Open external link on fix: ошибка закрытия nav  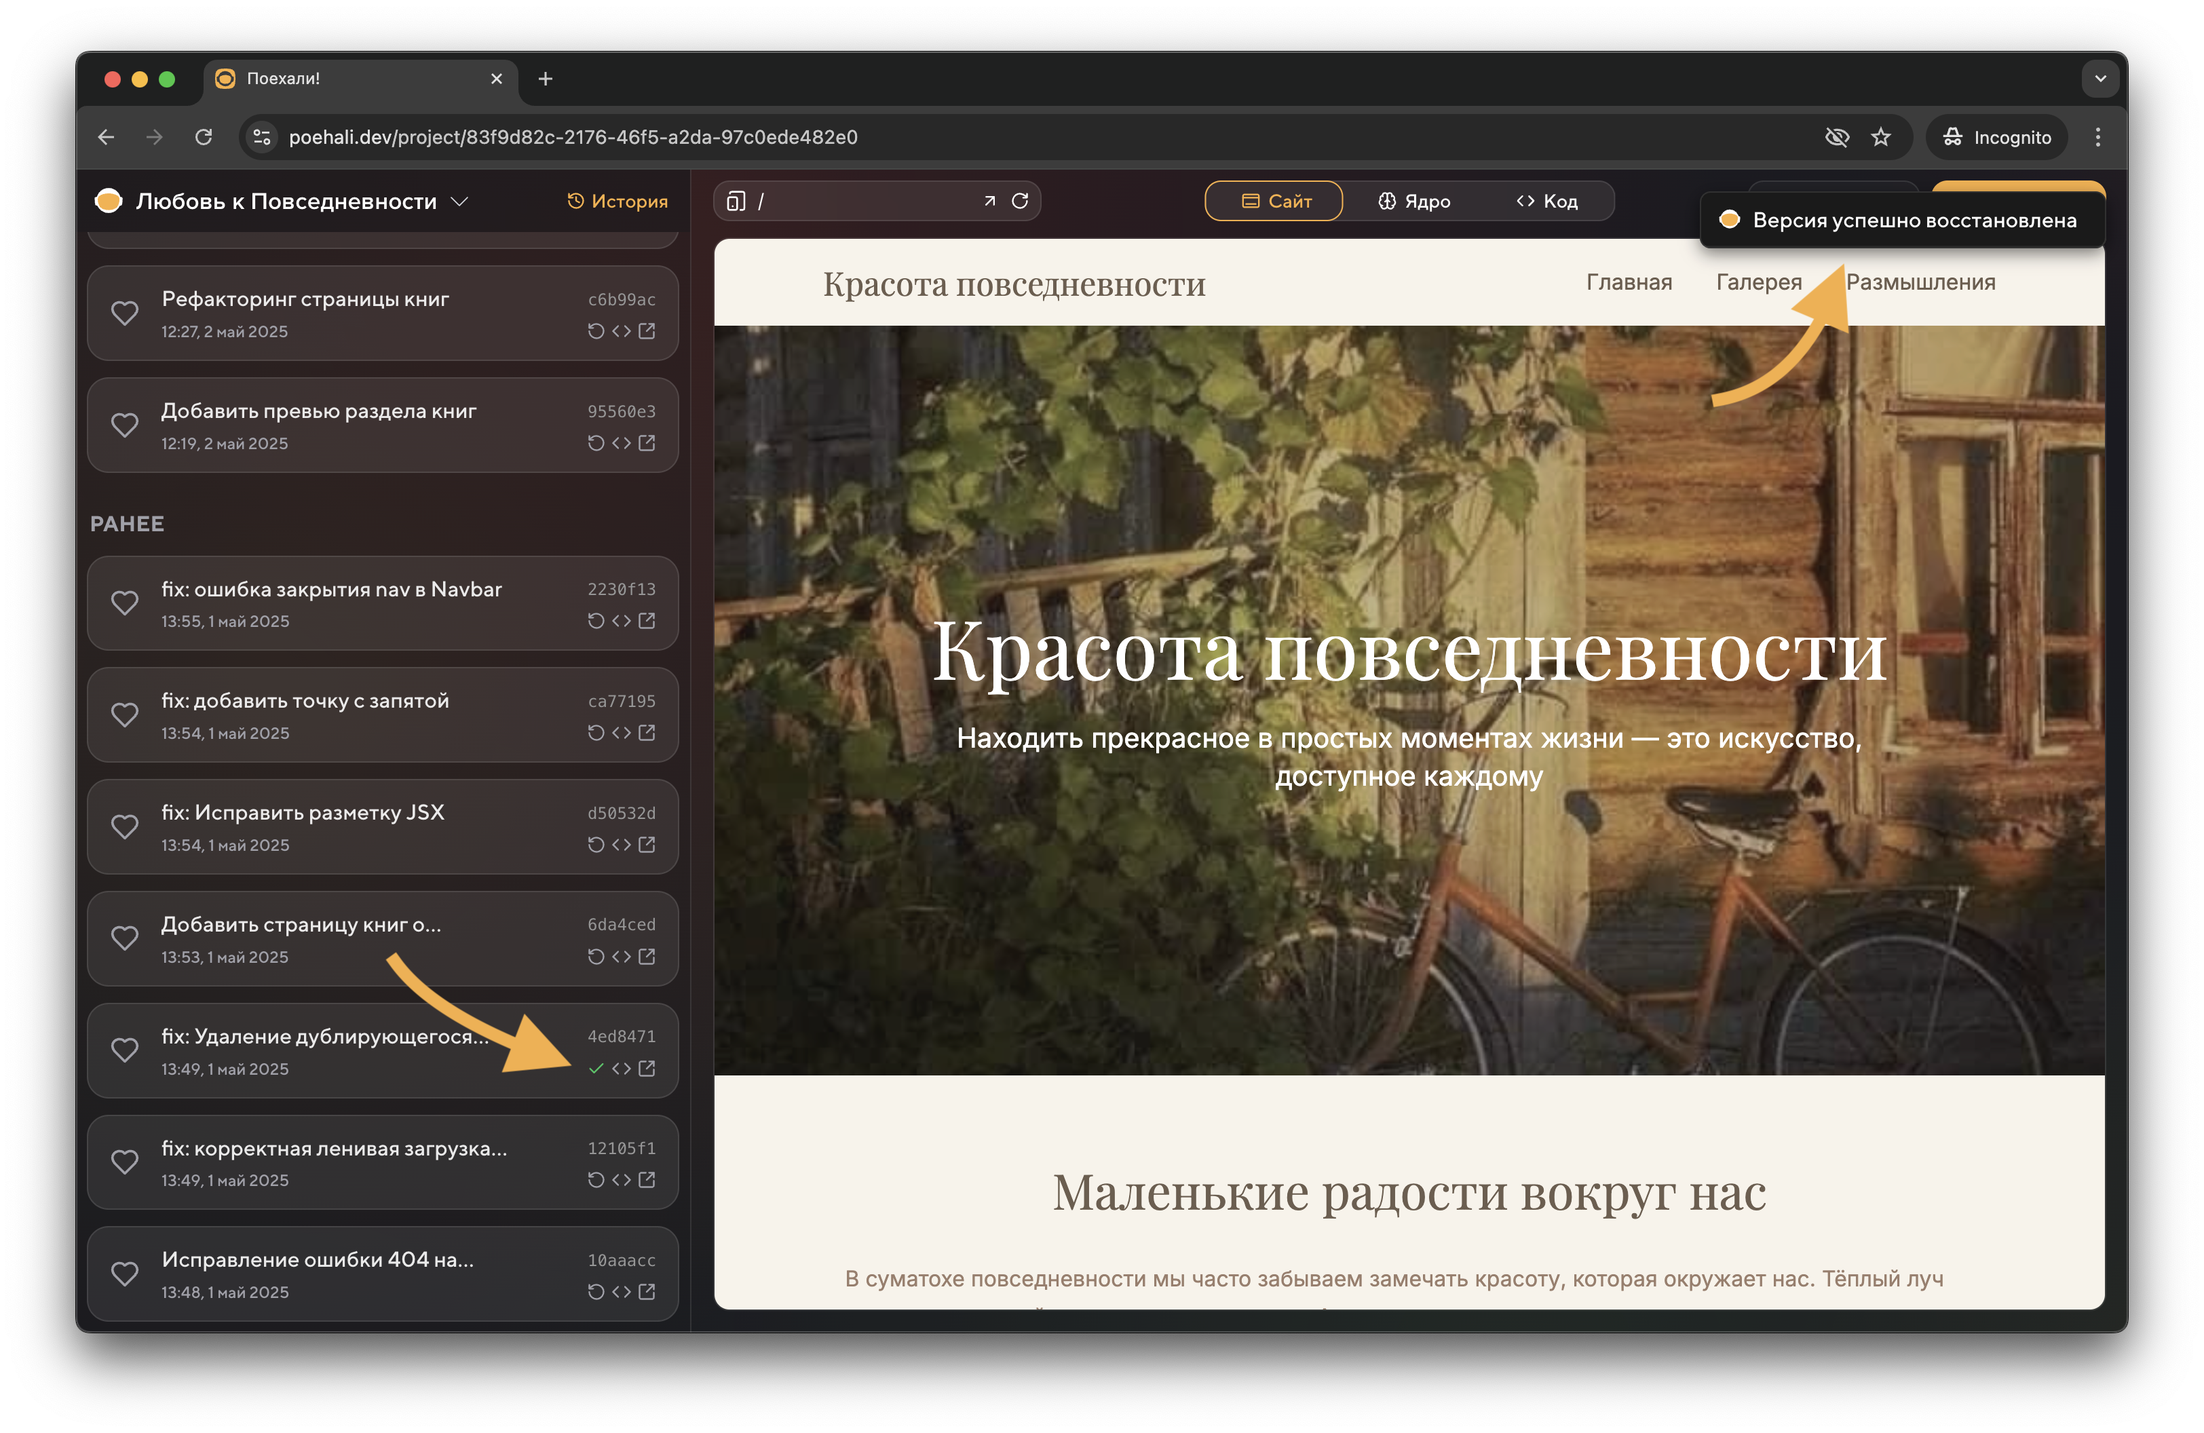[x=647, y=621]
